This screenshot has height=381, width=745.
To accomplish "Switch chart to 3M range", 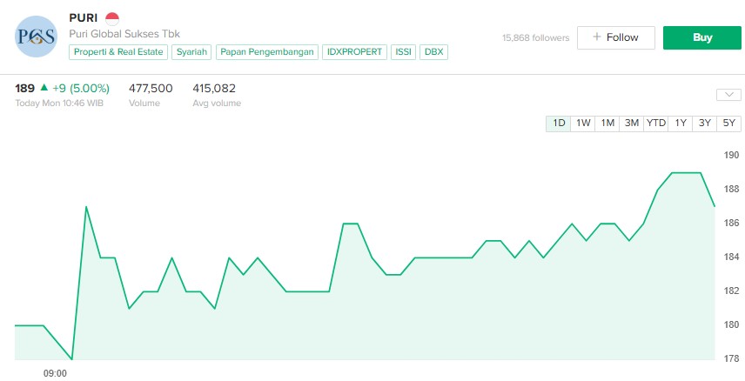I will point(632,124).
